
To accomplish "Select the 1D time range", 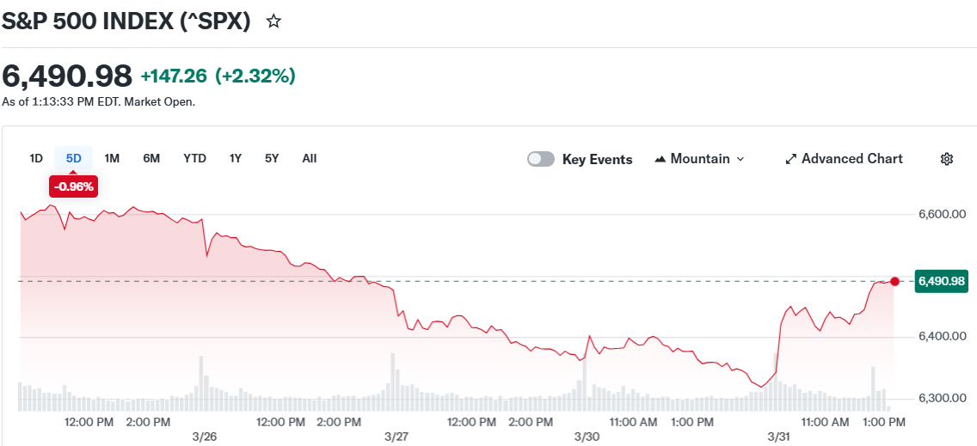I will coord(36,158).
